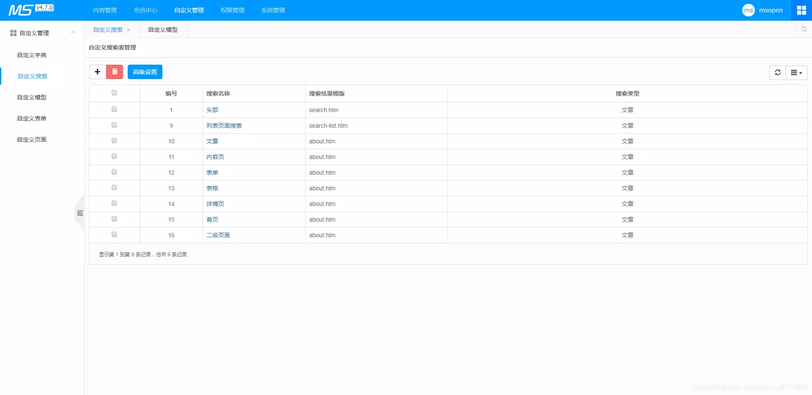Click the plus add button
Screen dimensions: 812x395
[x=98, y=72]
